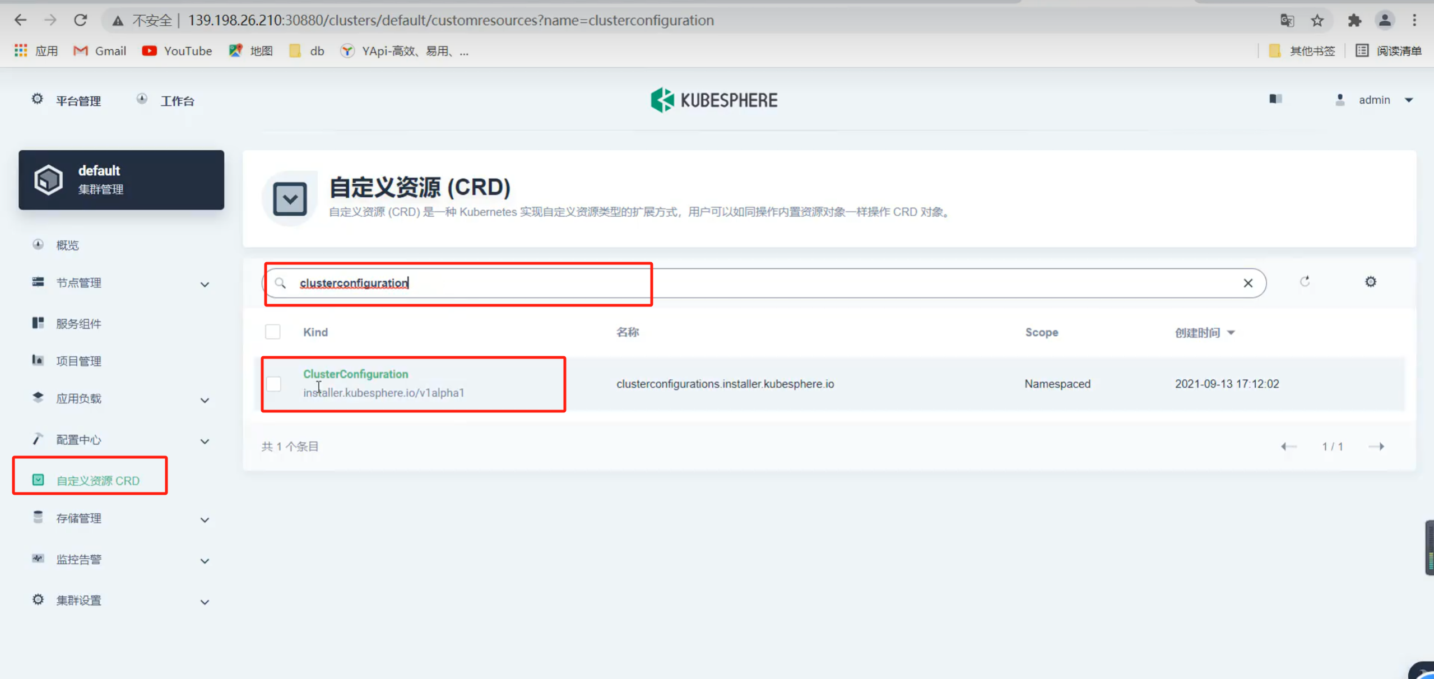1434x679 pixels.
Task: Click the search magnifier icon
Action: click(280, 283)
